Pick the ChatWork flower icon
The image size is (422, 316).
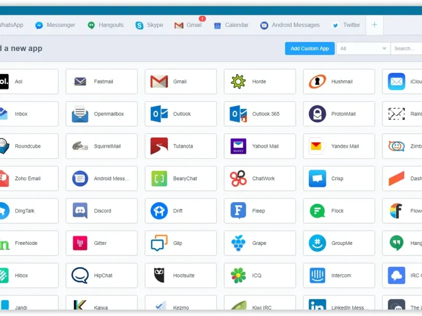point(238,179)
